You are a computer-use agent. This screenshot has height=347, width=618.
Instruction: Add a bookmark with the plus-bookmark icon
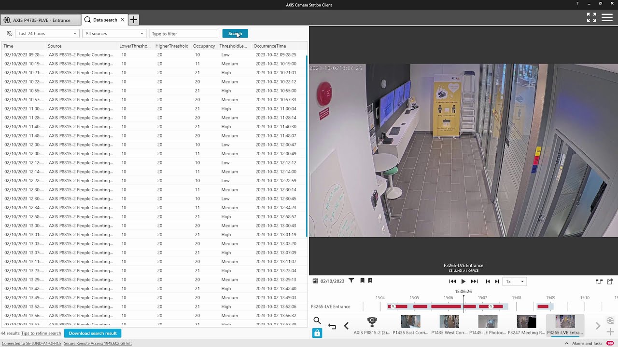click(x=370, y=280)
